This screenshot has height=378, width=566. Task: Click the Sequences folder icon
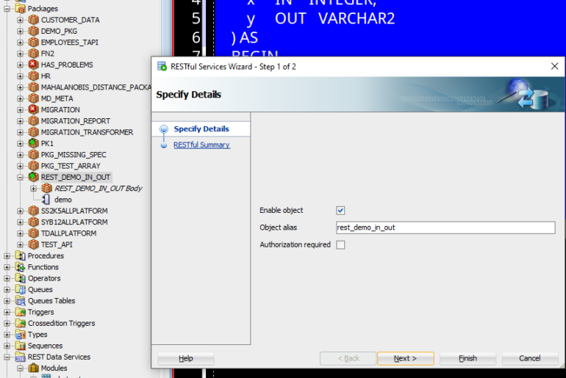click(21, 346)
